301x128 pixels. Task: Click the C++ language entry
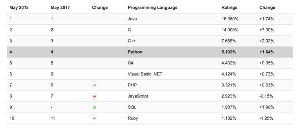coord(132,41)
